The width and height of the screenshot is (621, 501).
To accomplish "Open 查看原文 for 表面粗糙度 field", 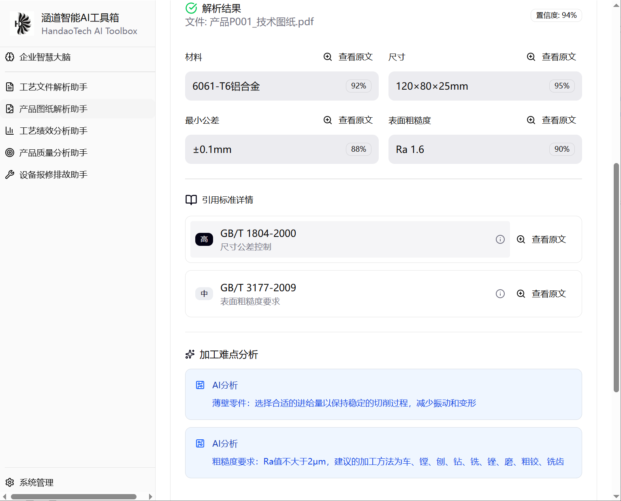I will (552, 120).
